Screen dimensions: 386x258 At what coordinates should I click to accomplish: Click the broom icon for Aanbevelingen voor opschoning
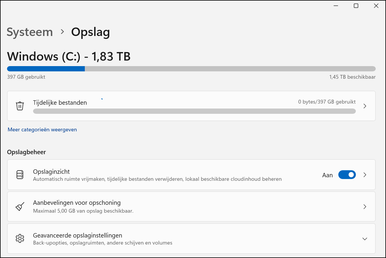pos(20,207)
